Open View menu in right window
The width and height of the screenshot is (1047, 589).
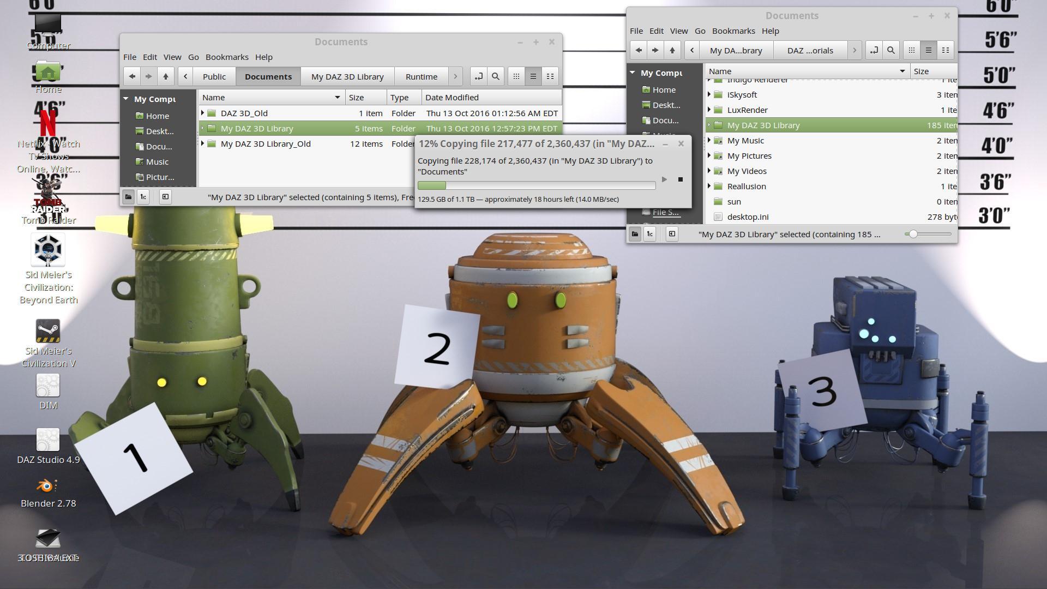point(678,31)
